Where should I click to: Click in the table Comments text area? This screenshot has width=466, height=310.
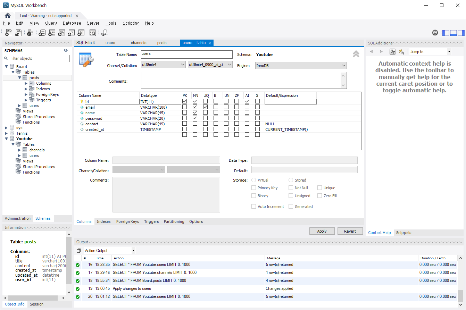click(244, 81)
